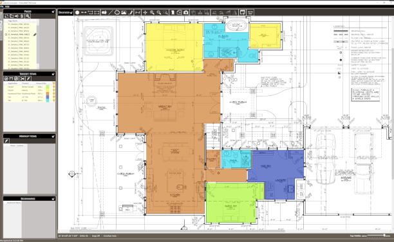394x242 pixels.
Task: Click the last toolbar icon after monitor
Action: point(250,12)
